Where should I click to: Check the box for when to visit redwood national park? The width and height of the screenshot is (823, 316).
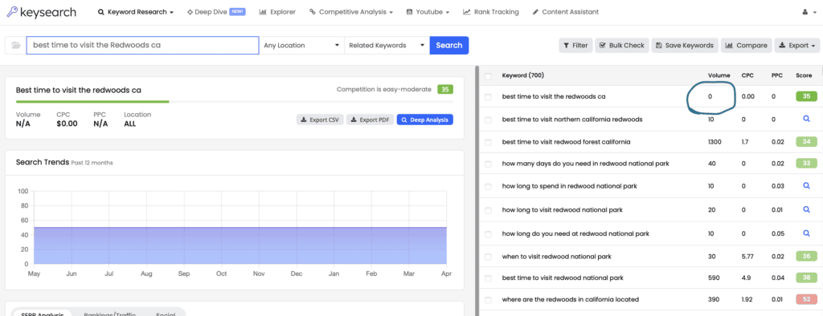coord(488,257)
